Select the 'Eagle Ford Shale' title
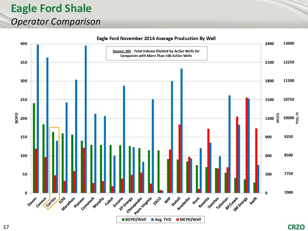 pos(51,8)
